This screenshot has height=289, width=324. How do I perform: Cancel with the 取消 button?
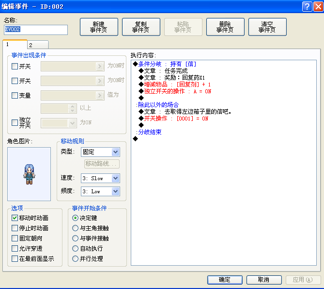(264, 280)
